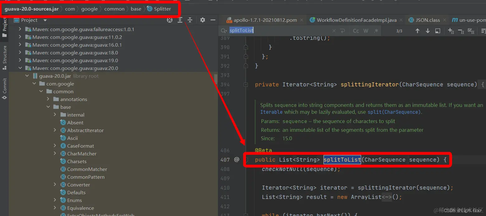This screenshot has height=216, width=486.
Task: Toggle Regex option in find bar
Action: [x=376, y=31]
